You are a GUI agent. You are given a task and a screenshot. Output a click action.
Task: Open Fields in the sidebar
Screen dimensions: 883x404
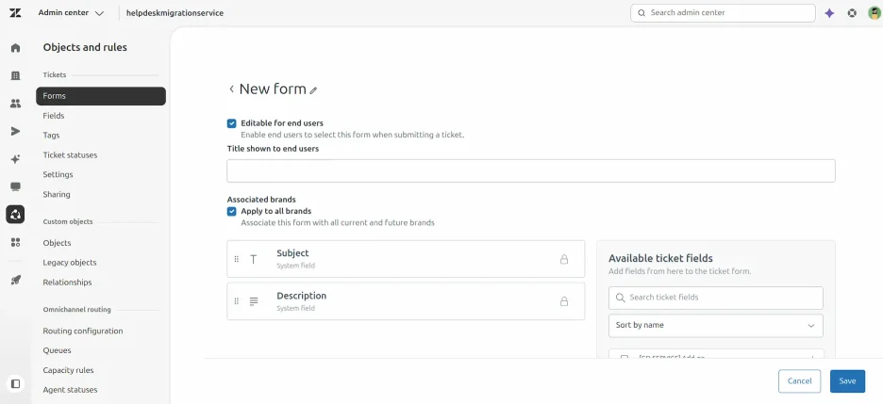pos(54,116)
